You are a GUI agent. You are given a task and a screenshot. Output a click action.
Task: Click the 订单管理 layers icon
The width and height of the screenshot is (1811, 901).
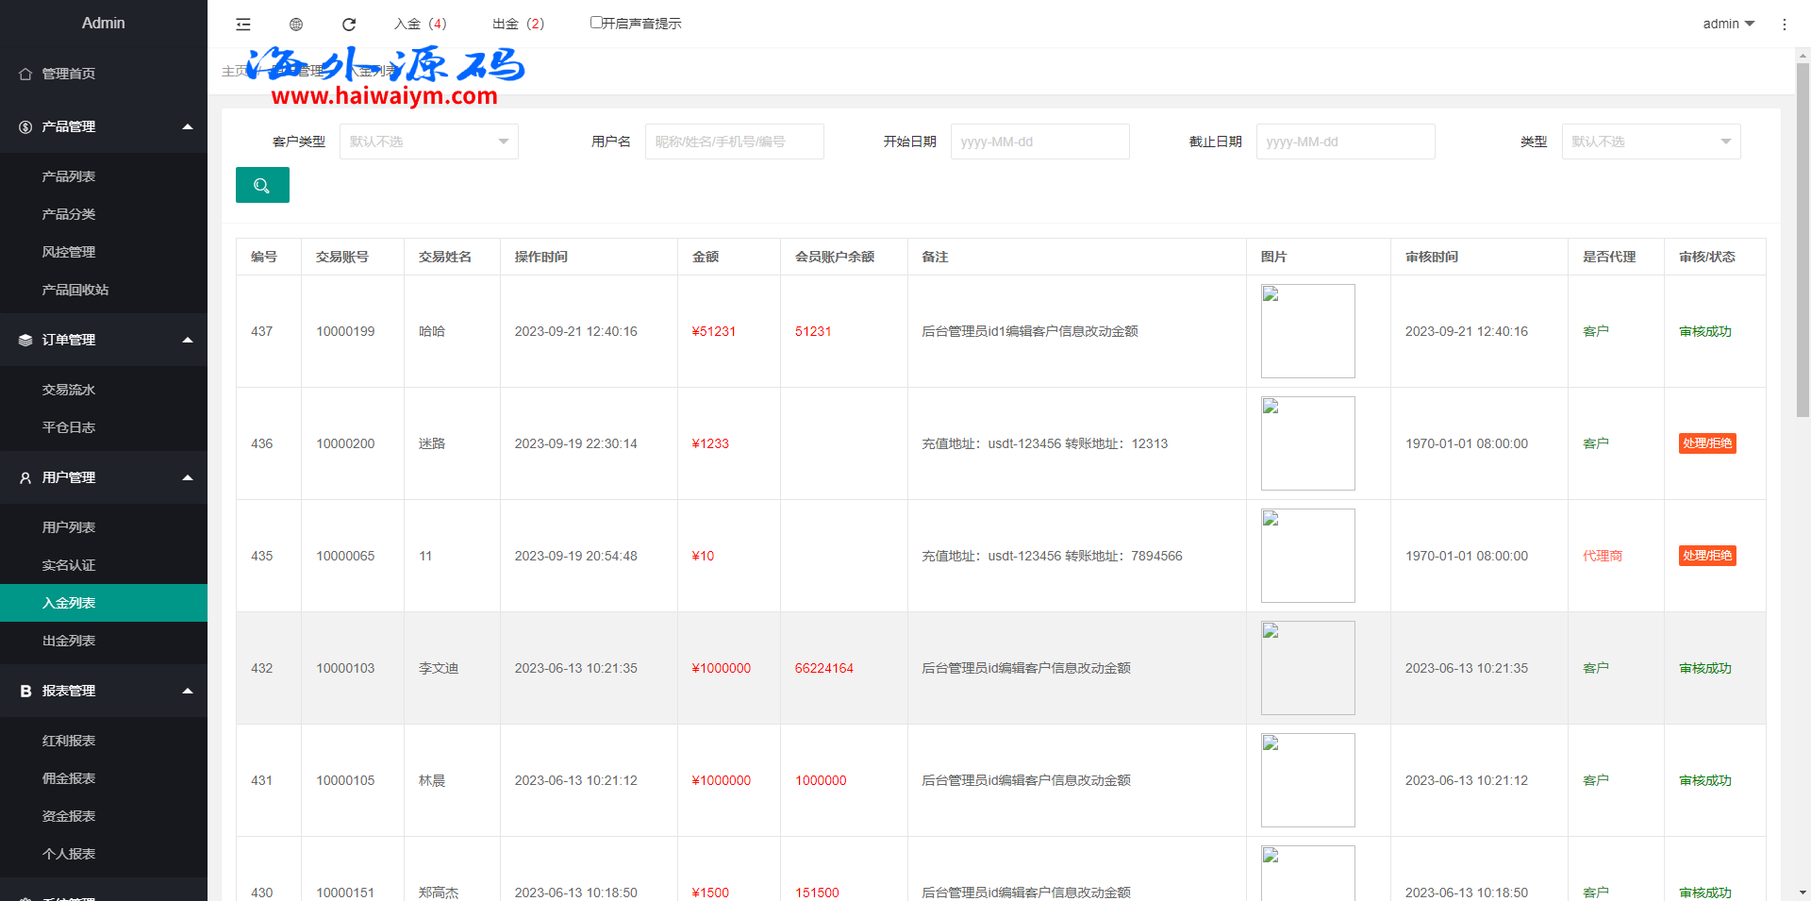pos(25,340)
